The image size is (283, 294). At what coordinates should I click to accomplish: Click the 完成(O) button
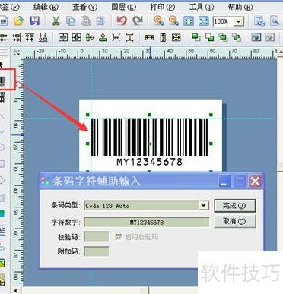(x=235, y=206)
